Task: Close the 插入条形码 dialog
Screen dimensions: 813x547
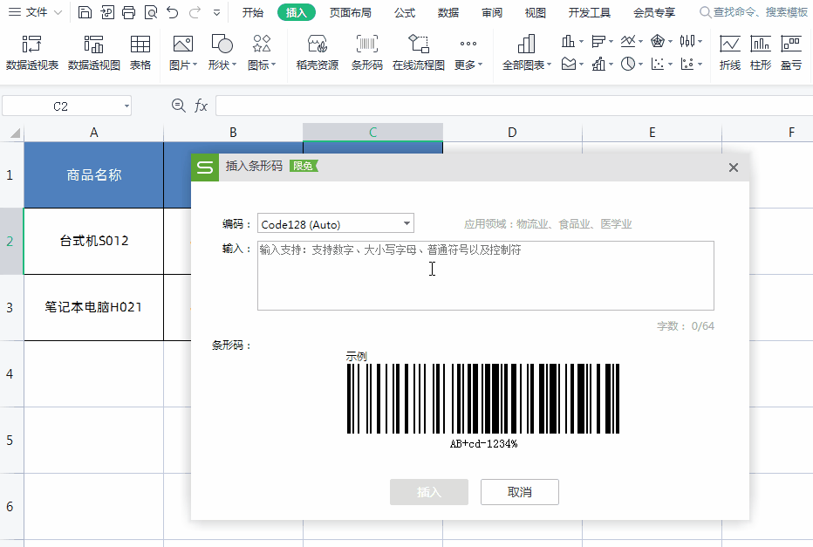Action: (x=733, y=168)
